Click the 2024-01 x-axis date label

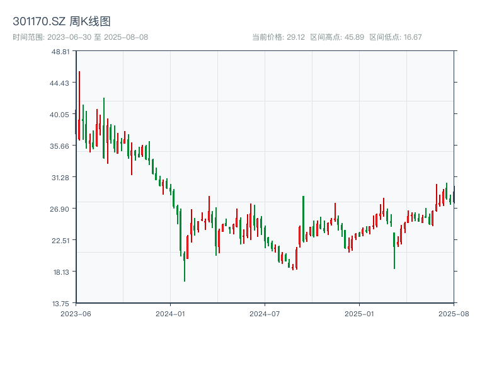[x=170, y=313]
